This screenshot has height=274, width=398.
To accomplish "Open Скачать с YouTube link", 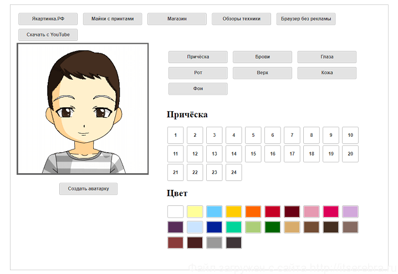I will click(48, 35).
